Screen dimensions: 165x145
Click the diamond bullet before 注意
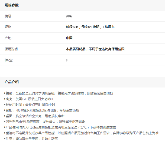[x=4, y=139]
